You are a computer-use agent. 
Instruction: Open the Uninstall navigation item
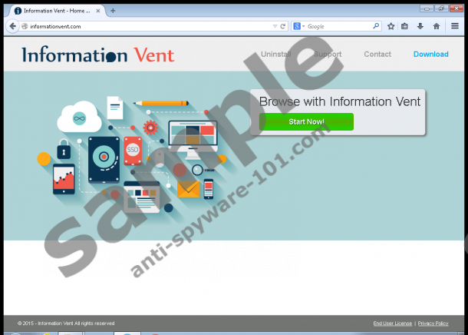[x=275, y=55]
